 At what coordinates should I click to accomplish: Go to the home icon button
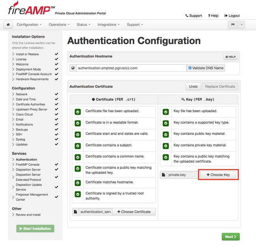click(x=8, y=25)
